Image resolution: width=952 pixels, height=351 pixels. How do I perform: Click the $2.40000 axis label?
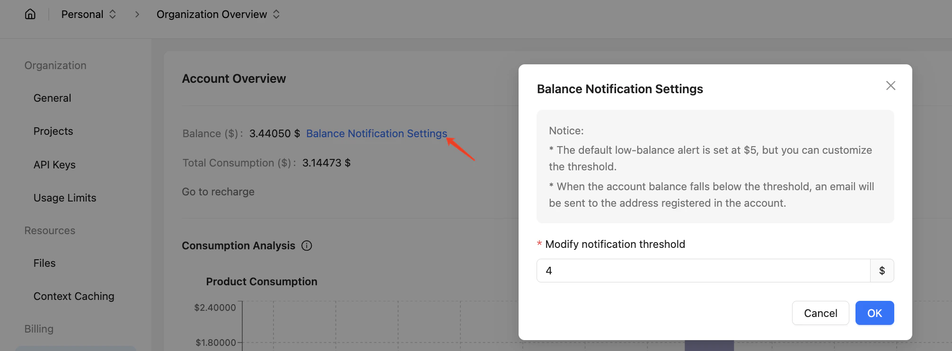pos(215,307)
